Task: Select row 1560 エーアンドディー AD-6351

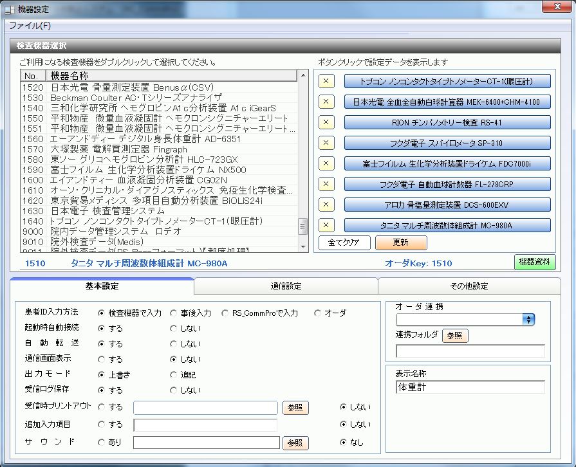Action: coord(159,139)
